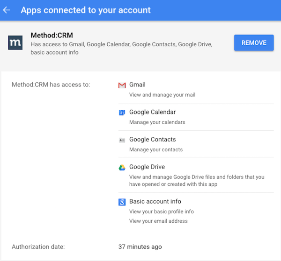Remove Method:CRM access with REMOVE button
Viewport: 281px width, 261px height.
[x=254, y=42]
